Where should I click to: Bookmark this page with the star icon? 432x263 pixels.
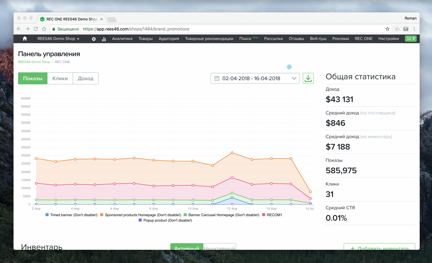[x=388, y=29]
